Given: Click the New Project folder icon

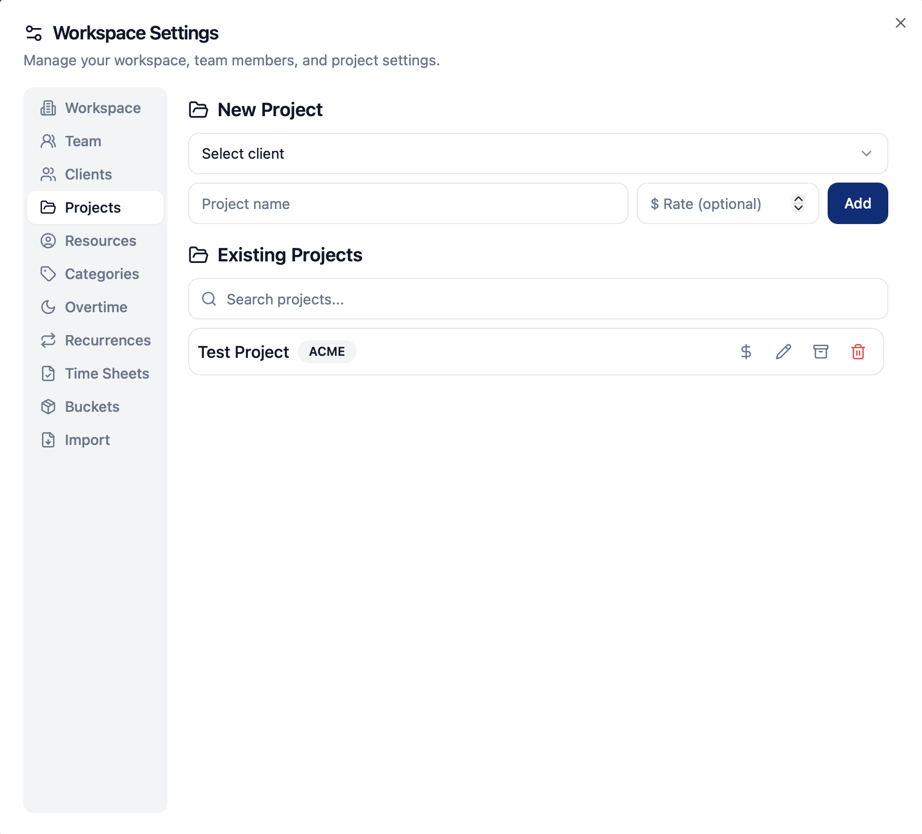Looking at the screenshot, I should click(198, 110).
